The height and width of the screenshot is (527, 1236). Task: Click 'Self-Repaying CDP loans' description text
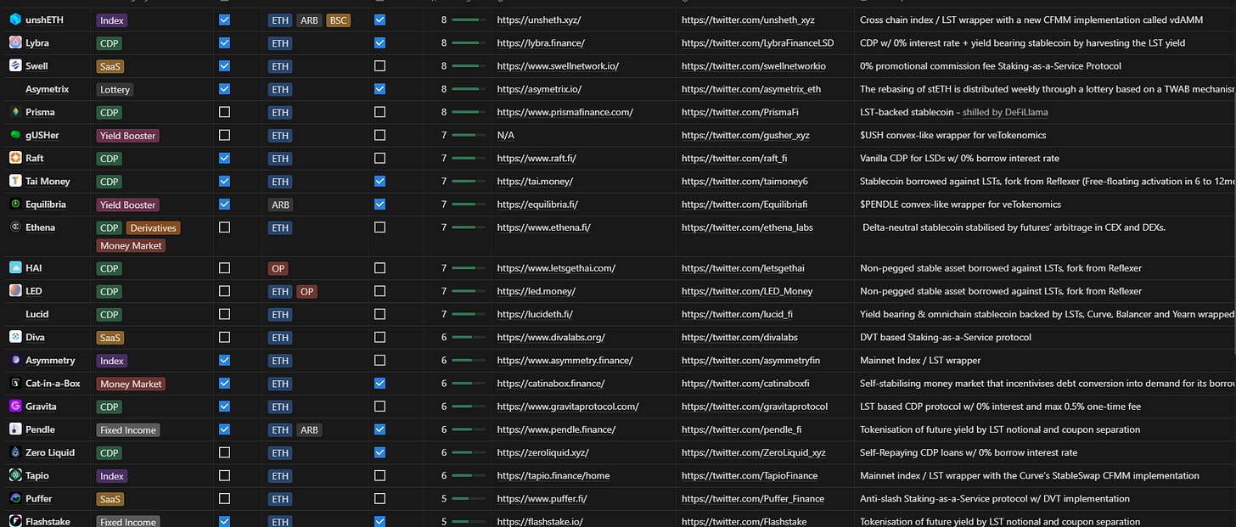tap(969, 452)
